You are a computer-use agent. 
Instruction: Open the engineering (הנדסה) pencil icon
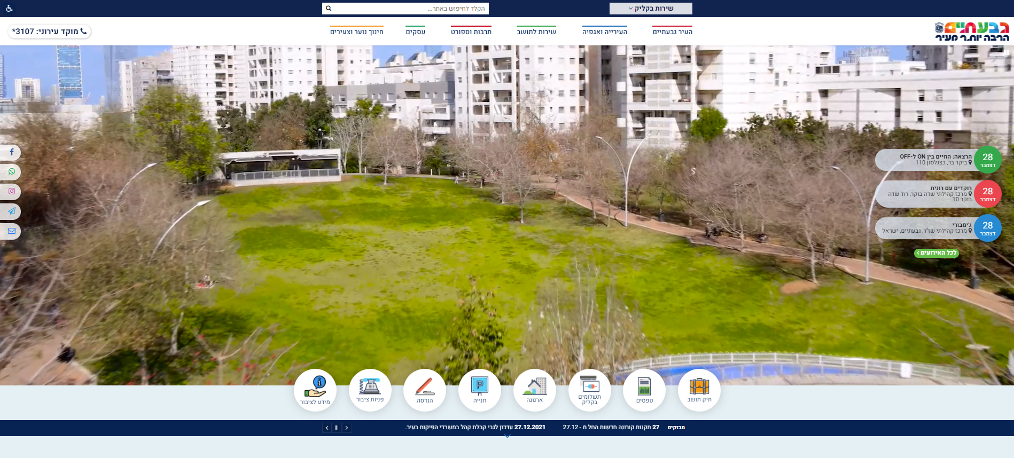coord(424,390)
